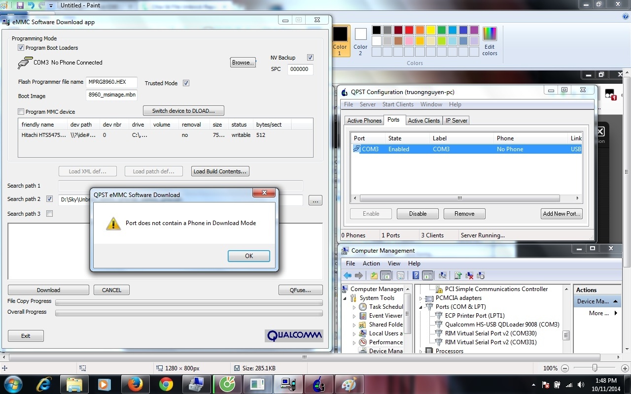
Task: Toggle Trusted Mode checkbox
Action: [x=186, y=83]
